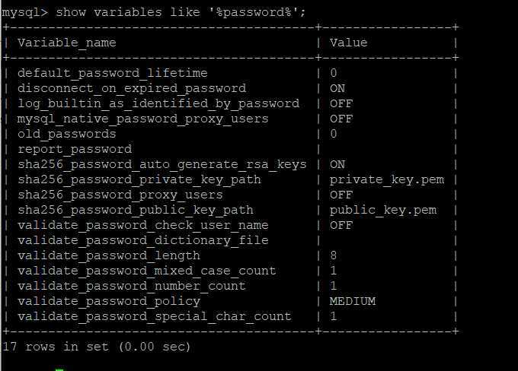Click the validate_password_dictionary_file entry
The height and width of the screenshot is (371, 518).
pos(143,240)
